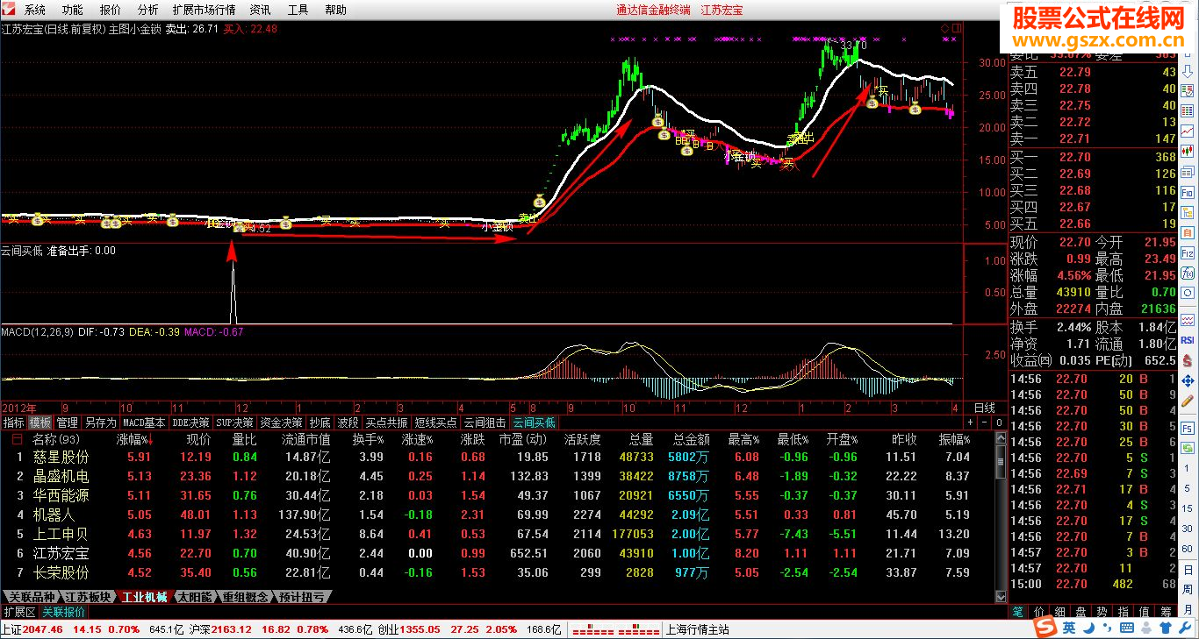Apply the DDE决策 template
1199x639 pixels.
click(x=190, y=422)
